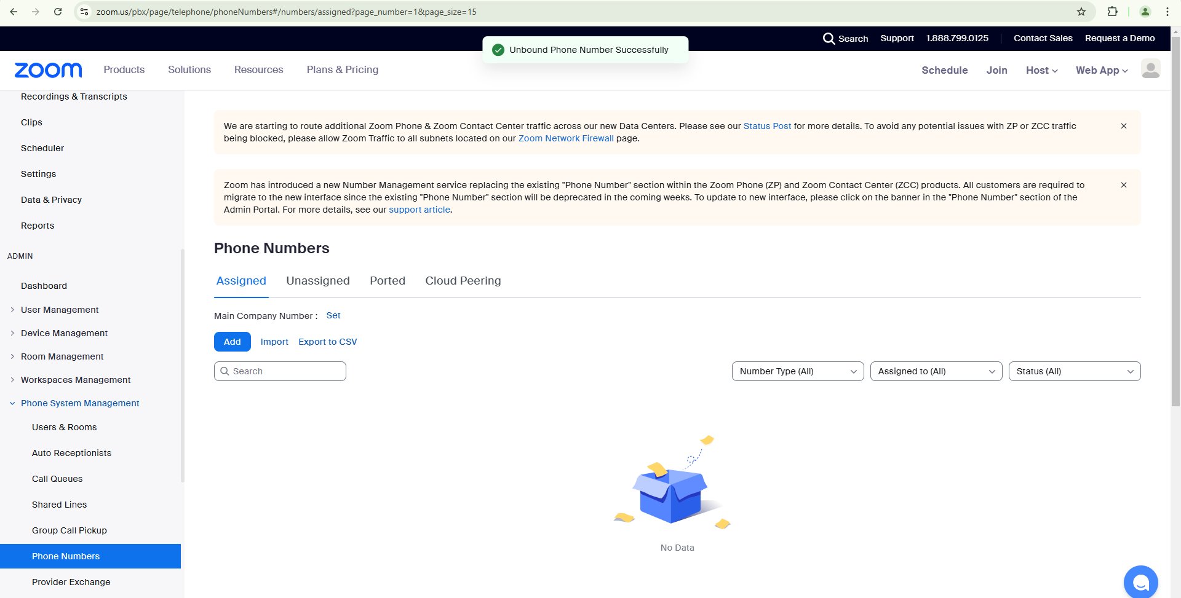Open Settings in sidebar
The width and height of the screenshot is (1181, 598).
point(38,174)
